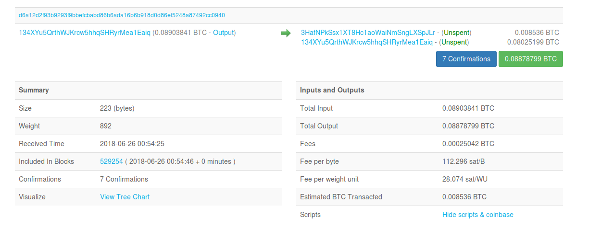Click the Fees value 0.00025042 BTC
The width and height of the screenshot is (589, 241).
(x=468, y=144)
